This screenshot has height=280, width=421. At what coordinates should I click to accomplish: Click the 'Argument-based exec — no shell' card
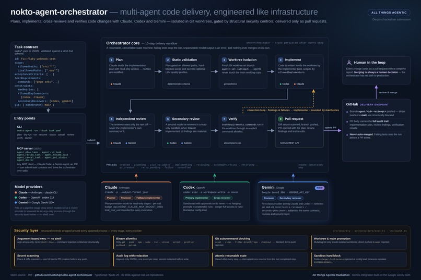[x=62, y=242]
